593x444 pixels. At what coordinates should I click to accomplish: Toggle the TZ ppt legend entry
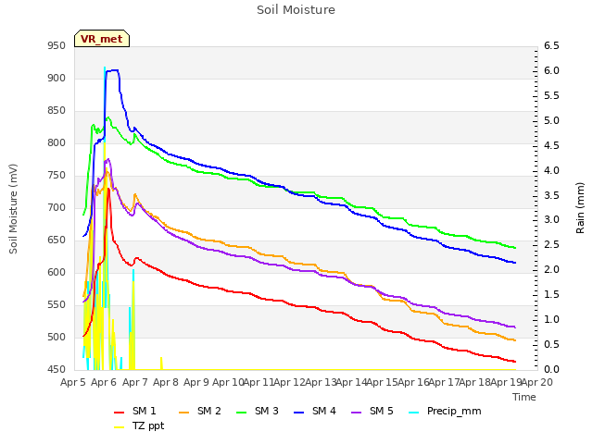pyautogui.click(x=139, y=426)
